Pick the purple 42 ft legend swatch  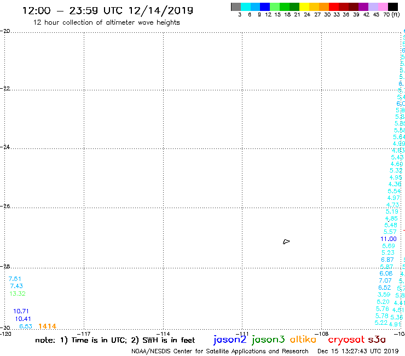[x=363, y=7]
